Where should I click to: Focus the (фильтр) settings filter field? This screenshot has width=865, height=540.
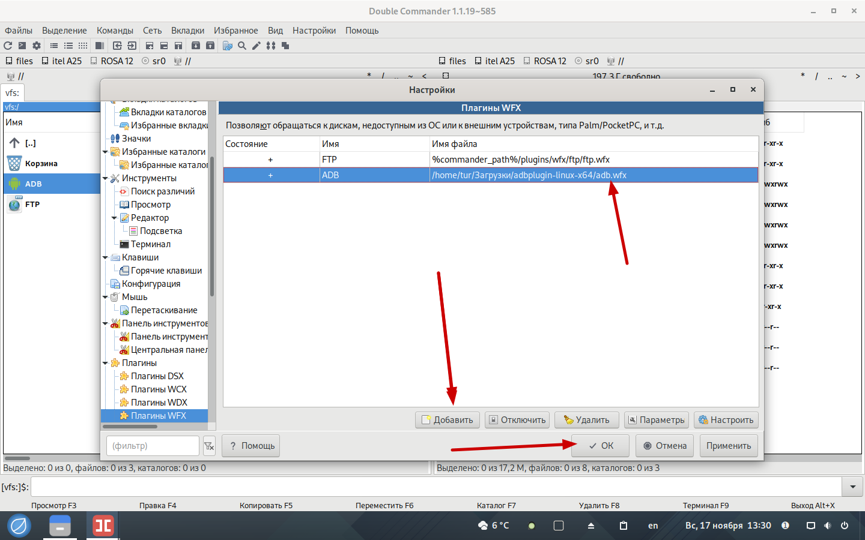(153, 446)
